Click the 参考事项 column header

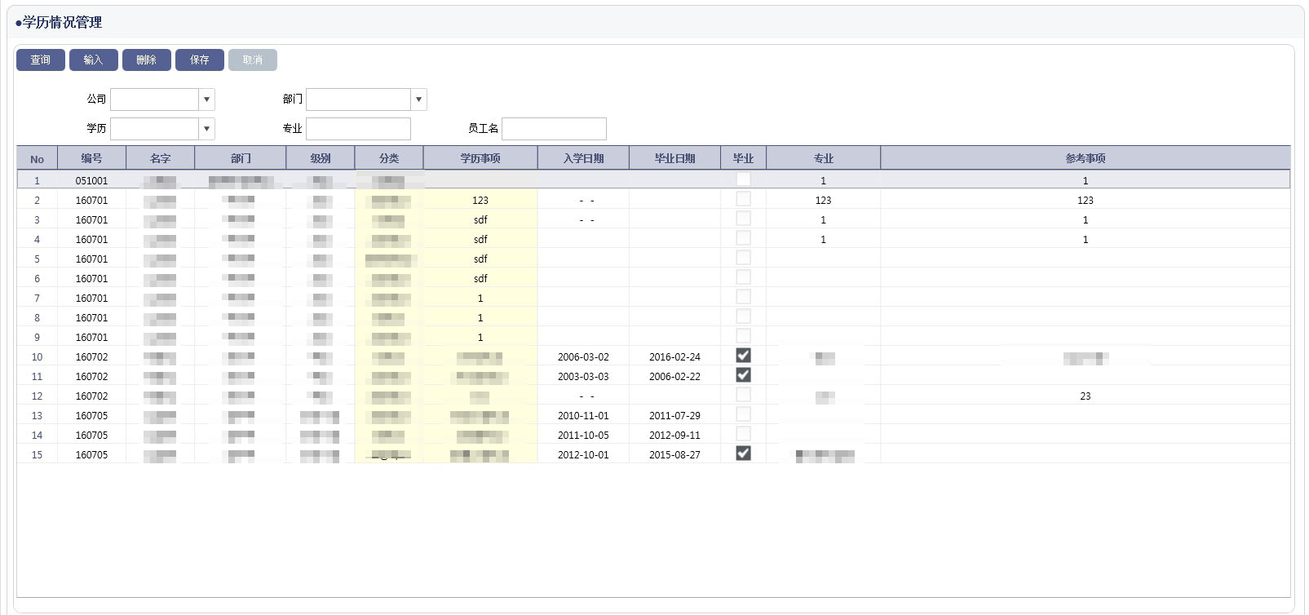(x=1085, y=158)
